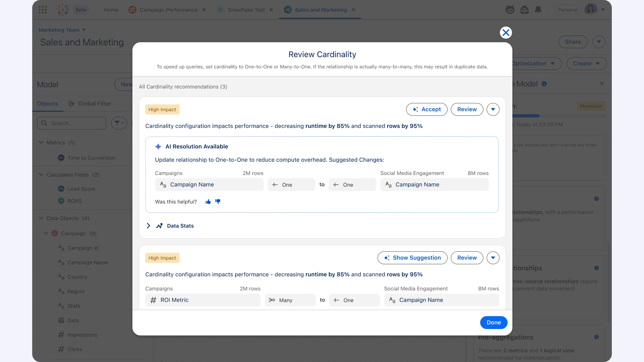This screenshot has height=362, width=644.
Task: Click the info icon on Pre-aggregations card
Action: point(597,337)
